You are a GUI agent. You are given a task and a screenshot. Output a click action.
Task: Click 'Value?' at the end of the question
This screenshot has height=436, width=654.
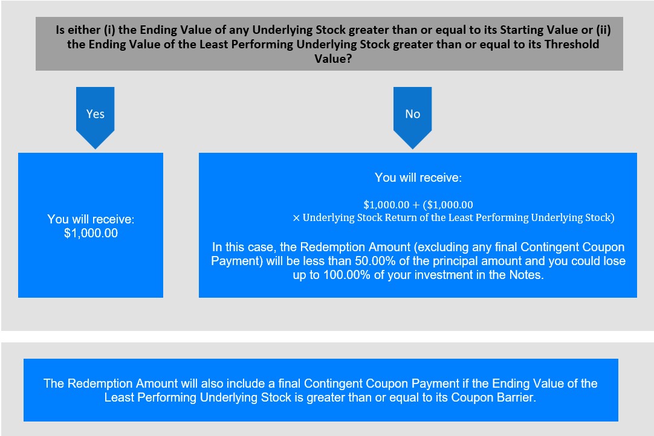pos(333,59)
